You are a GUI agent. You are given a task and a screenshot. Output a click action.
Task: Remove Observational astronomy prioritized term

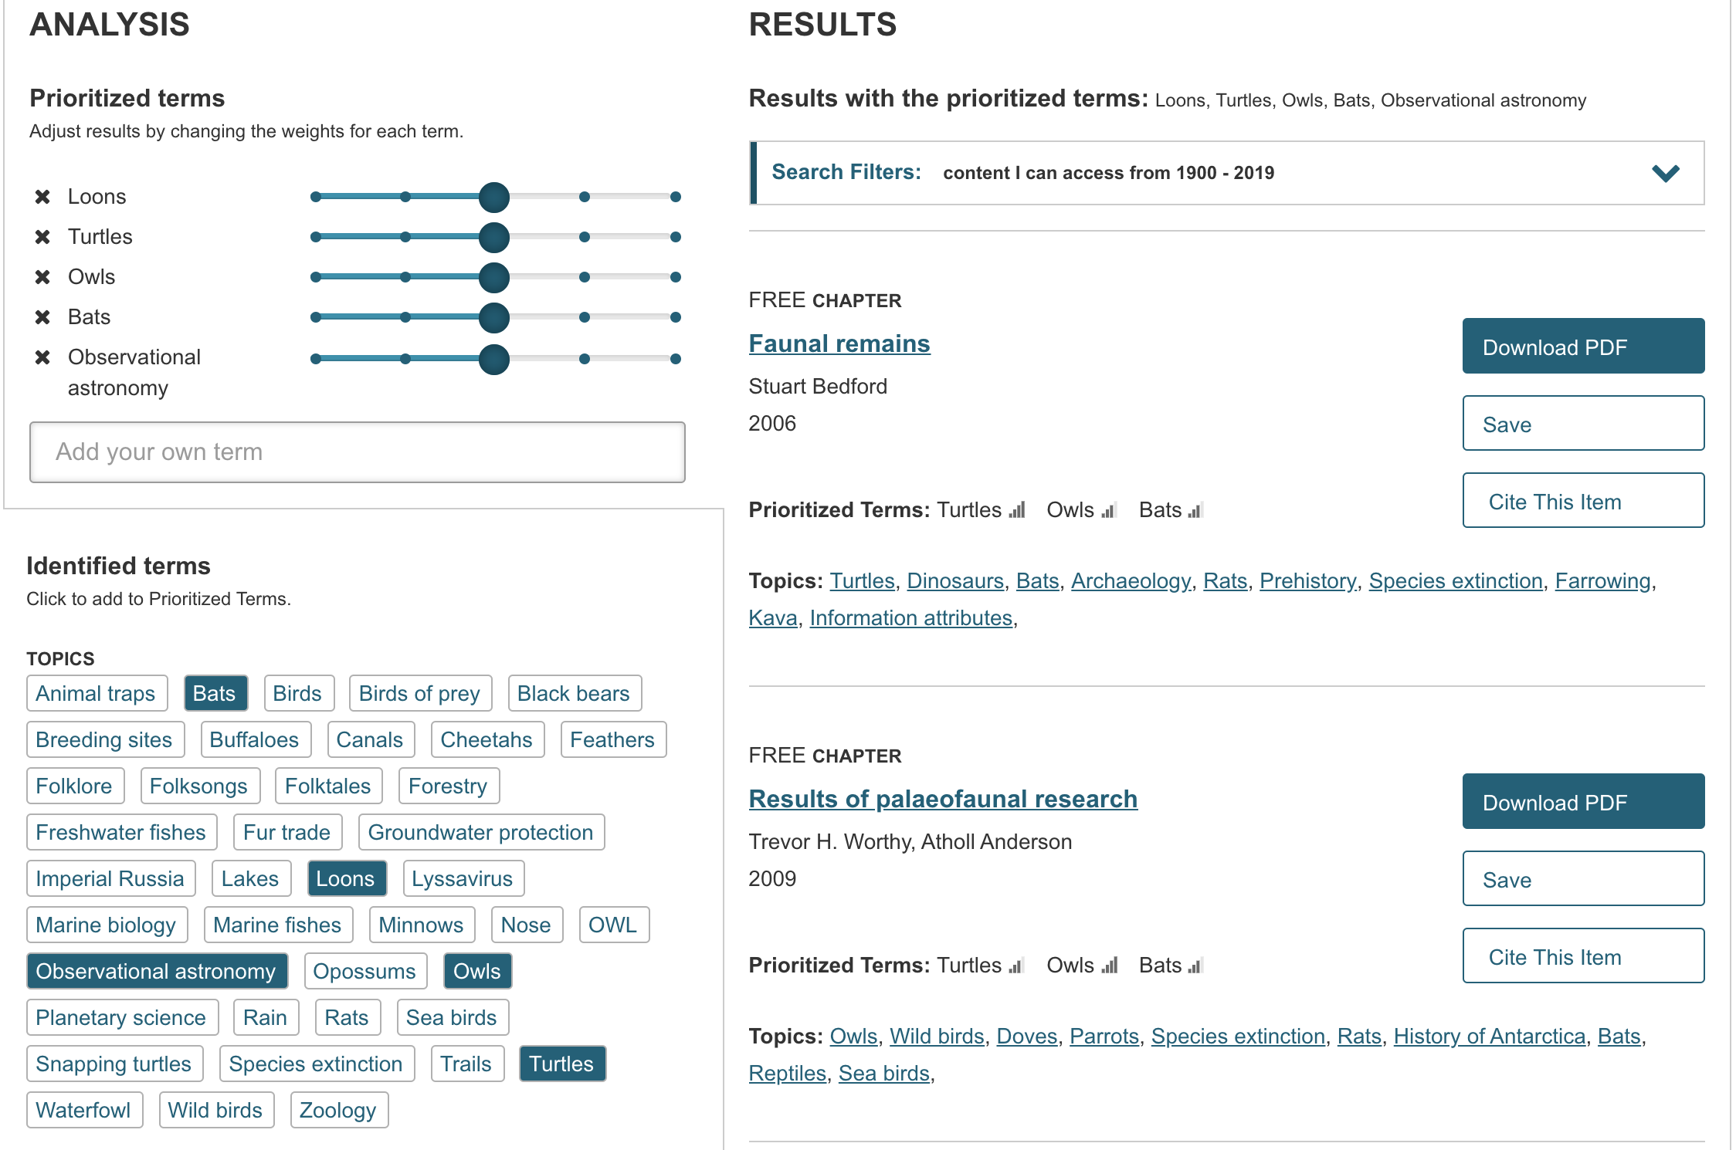pos(42,357)
